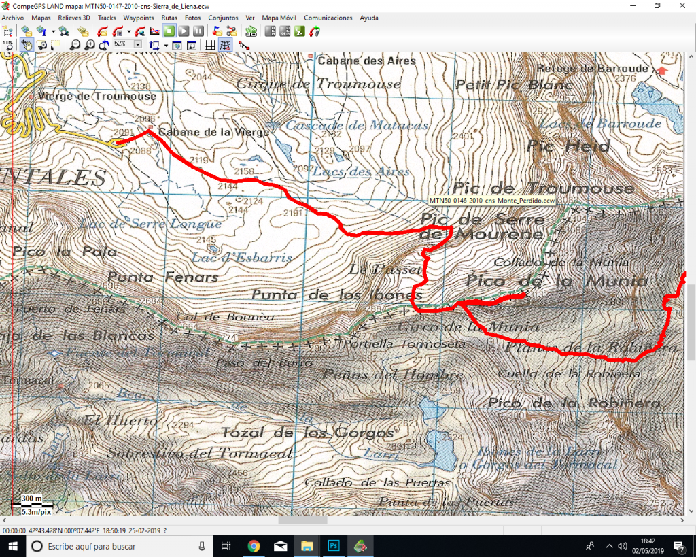Viewport: 696px width, 557px height.
Task: Click the Pause button in the toolbar
Action: (x=198, y=31)
